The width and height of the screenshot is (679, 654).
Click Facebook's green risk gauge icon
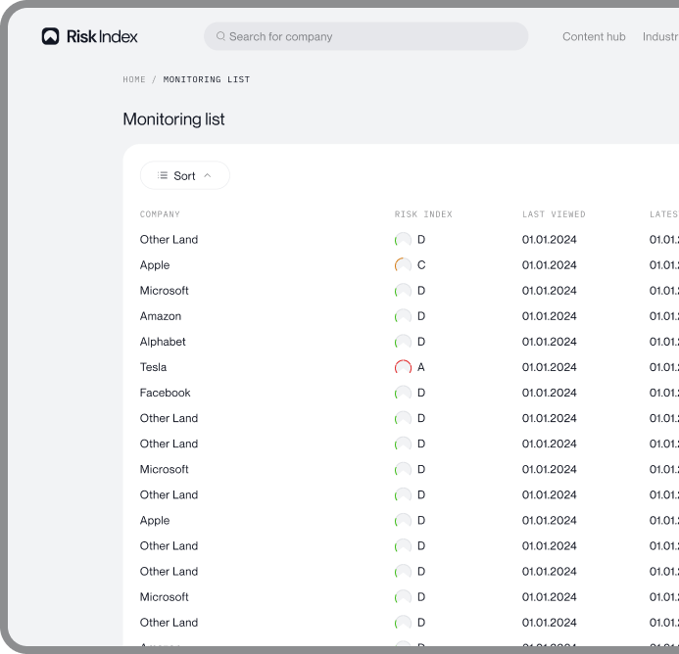pyautogui.click(x=403, y=393)
